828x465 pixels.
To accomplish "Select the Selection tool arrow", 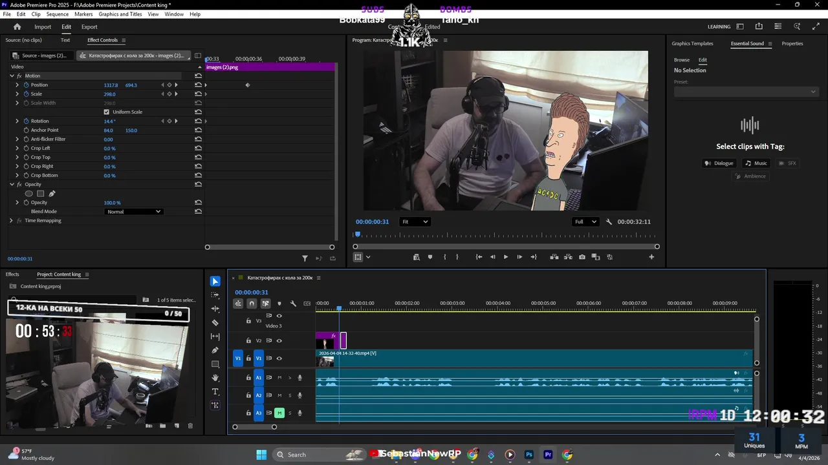I will pyautogui.click(x=215, y=282).
